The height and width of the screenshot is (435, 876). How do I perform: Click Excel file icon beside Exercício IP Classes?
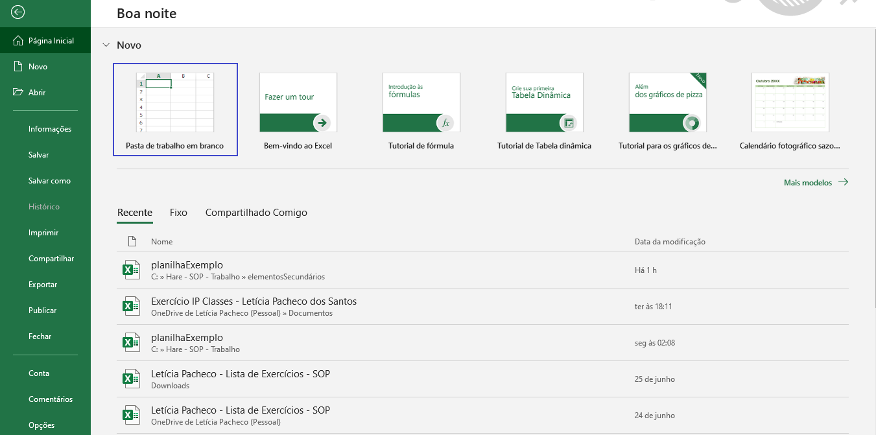click(132, 306)
